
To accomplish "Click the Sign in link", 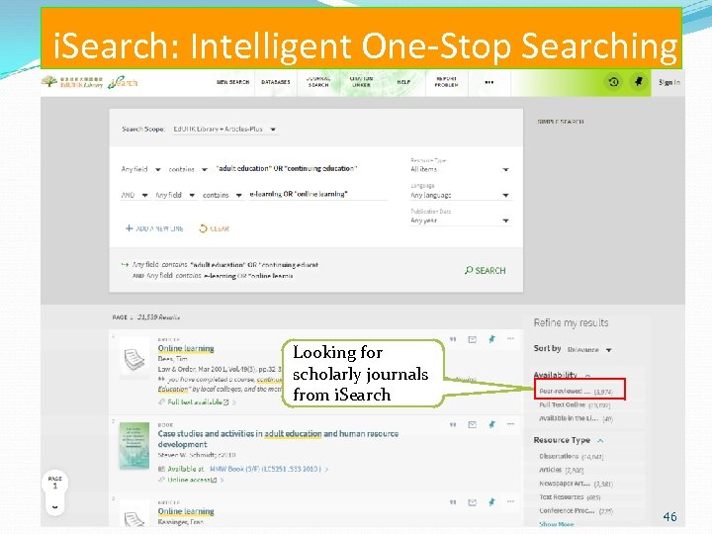I will pos(669,82).
